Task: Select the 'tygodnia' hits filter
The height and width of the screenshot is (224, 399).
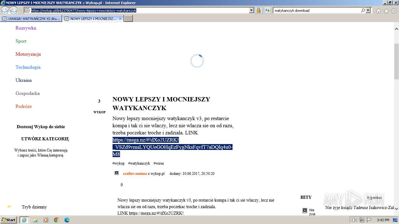Action: [x=374, y=198]
